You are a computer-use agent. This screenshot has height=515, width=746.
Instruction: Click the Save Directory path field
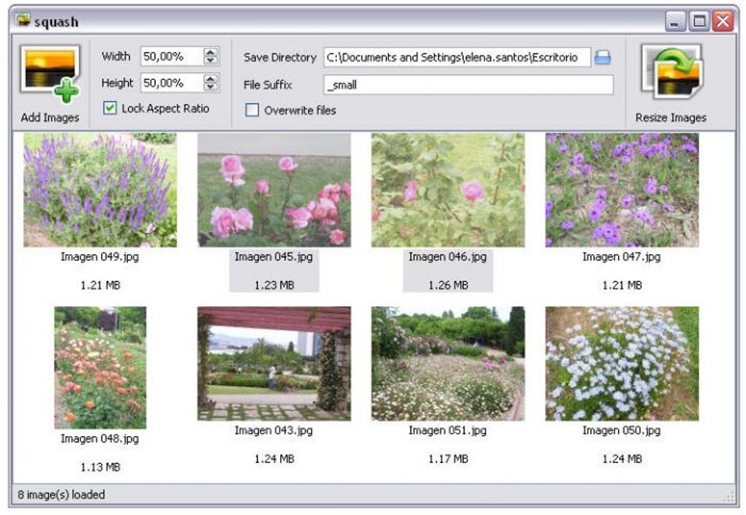click(x=456, y=57)
